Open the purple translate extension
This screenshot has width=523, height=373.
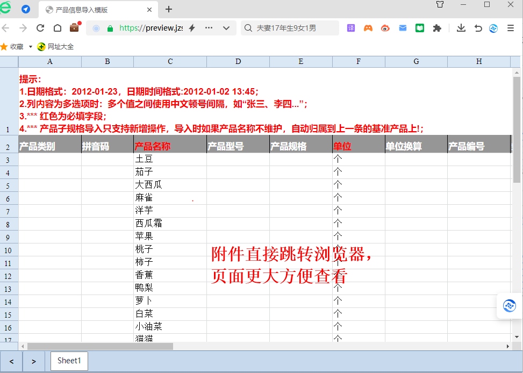click(351, 28)
